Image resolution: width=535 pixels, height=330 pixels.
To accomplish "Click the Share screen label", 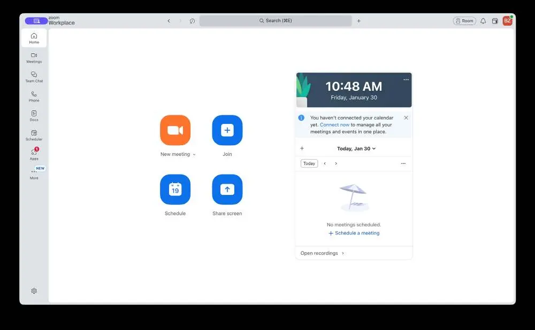I will (x=227, y=214).
